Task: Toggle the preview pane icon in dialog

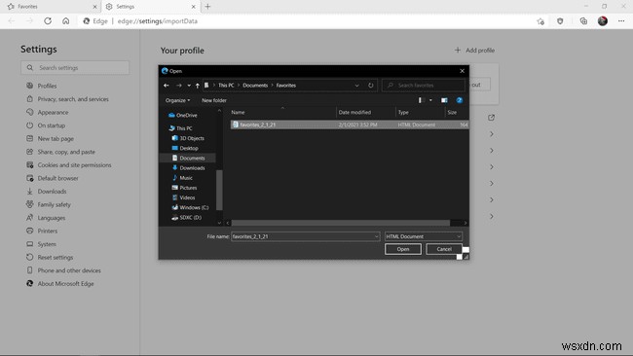Action: 444,100
